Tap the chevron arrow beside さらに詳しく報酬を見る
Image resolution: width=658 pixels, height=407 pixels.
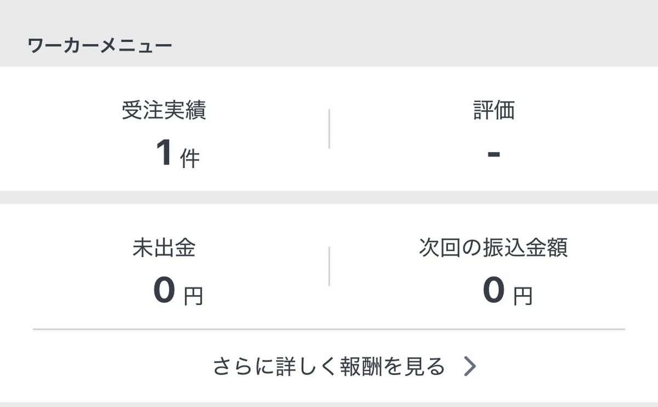click(469, 366)
